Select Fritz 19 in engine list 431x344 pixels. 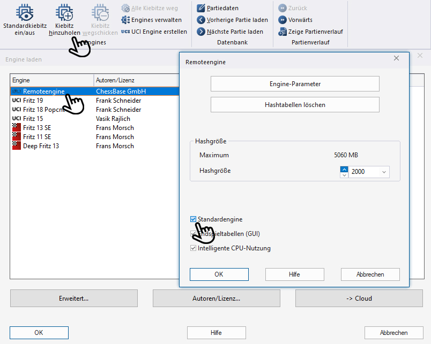click(33, 101)
